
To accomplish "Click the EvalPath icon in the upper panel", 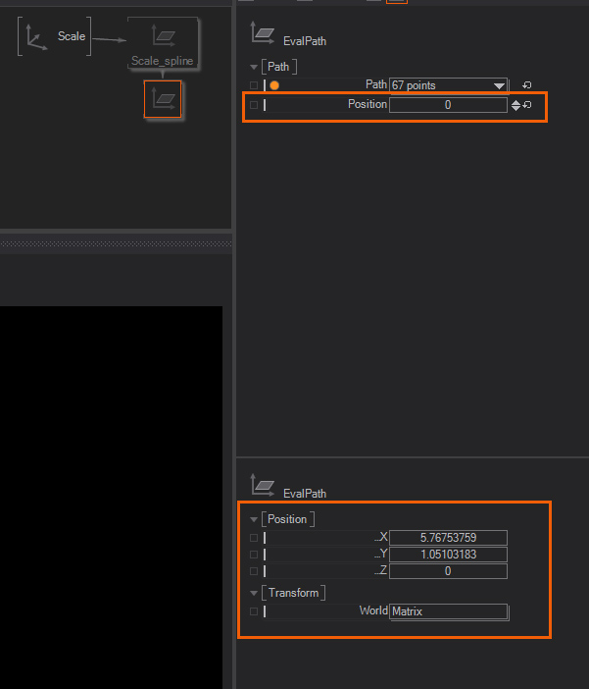I will (x=263, y=33).
